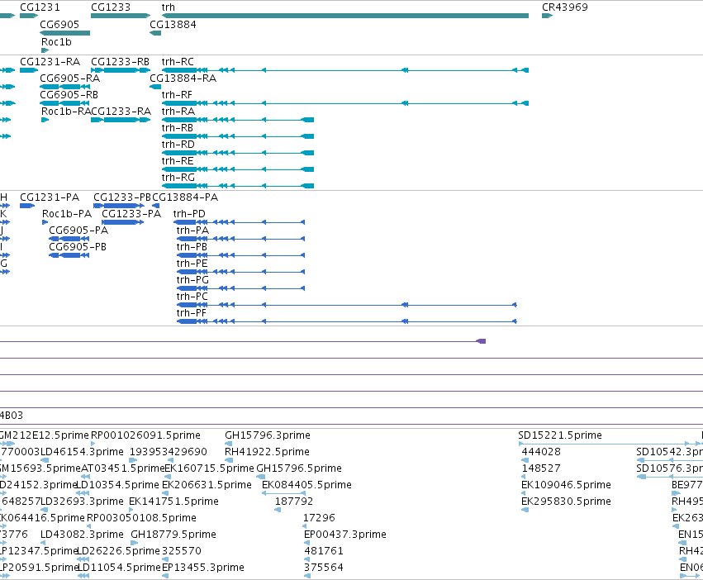Select protein label CG1233-PB
The image size is (703, 580).
tap(122, 197)
